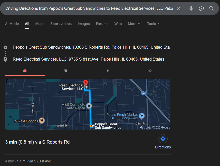This screenshot has width=220, height=166.
Task: Click Pete's Fresh Market shopping marker
Action: tap(142, 116)
